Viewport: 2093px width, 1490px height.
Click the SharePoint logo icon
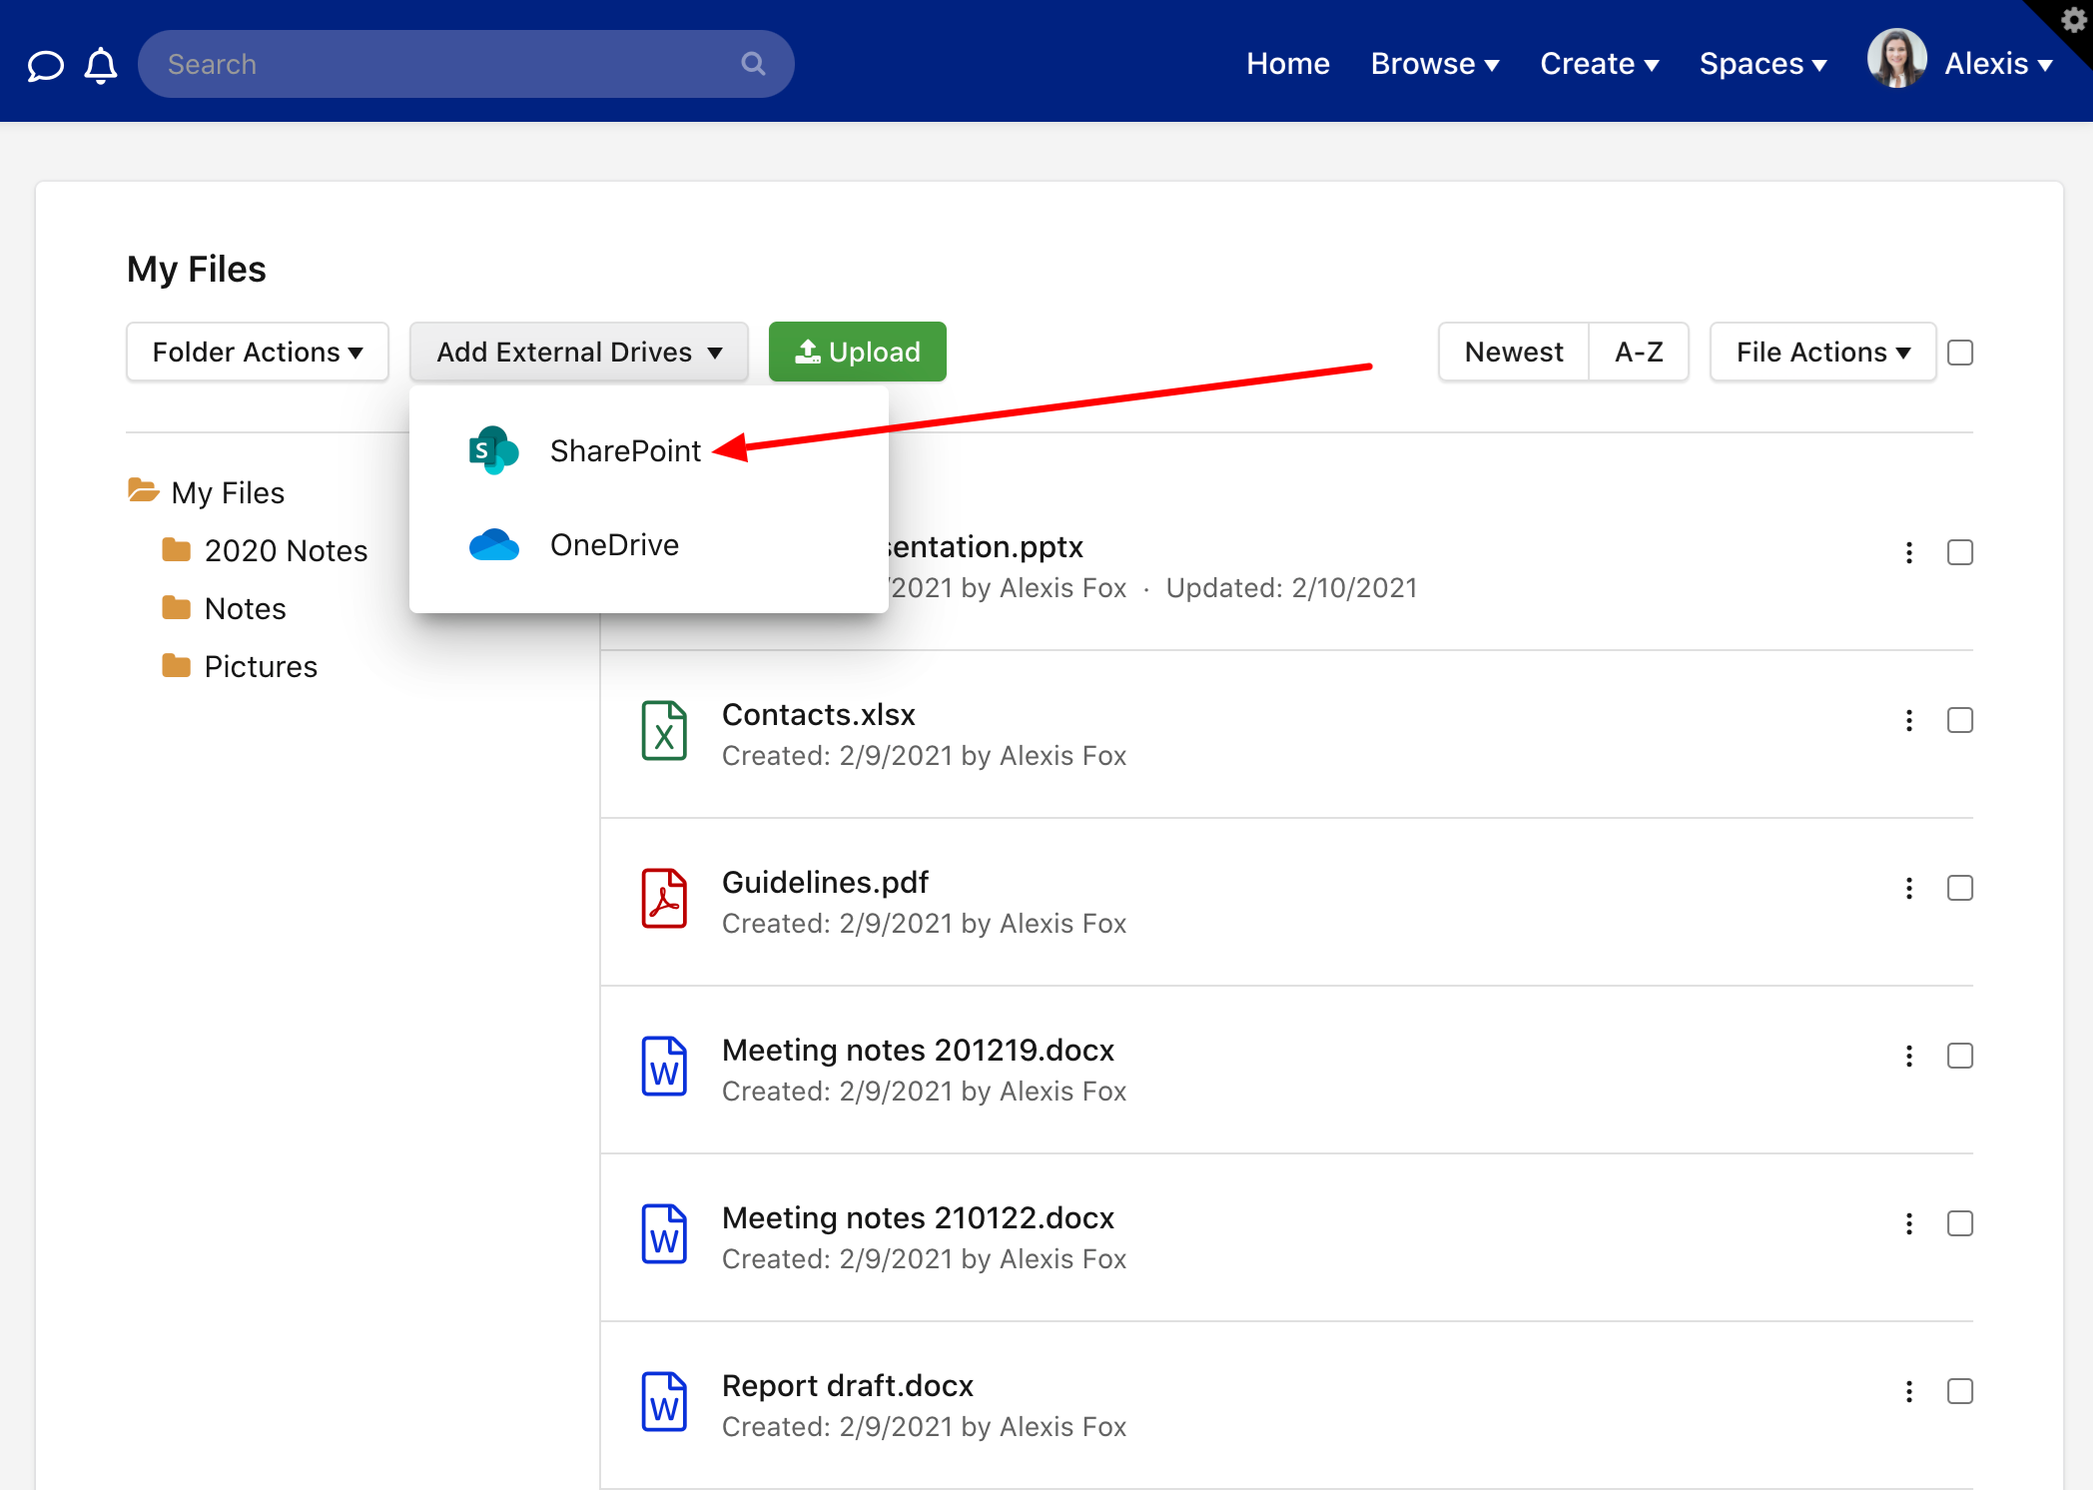(x=493, y=450)
